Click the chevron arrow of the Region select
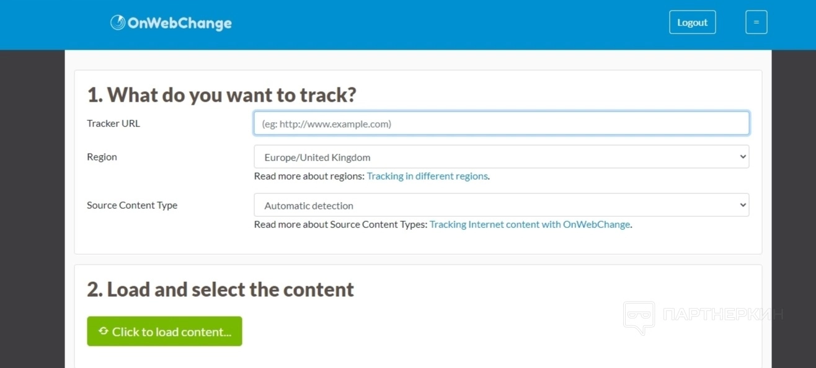This screenshot has width=816, height=368. [743, 157]
